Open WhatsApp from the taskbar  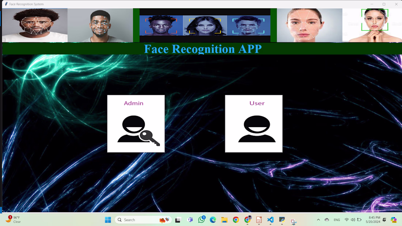click(x=201, y=219)
